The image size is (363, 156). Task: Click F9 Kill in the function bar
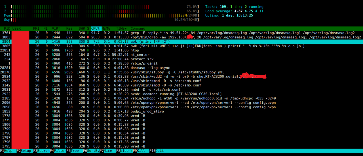[x=141, y=151]
